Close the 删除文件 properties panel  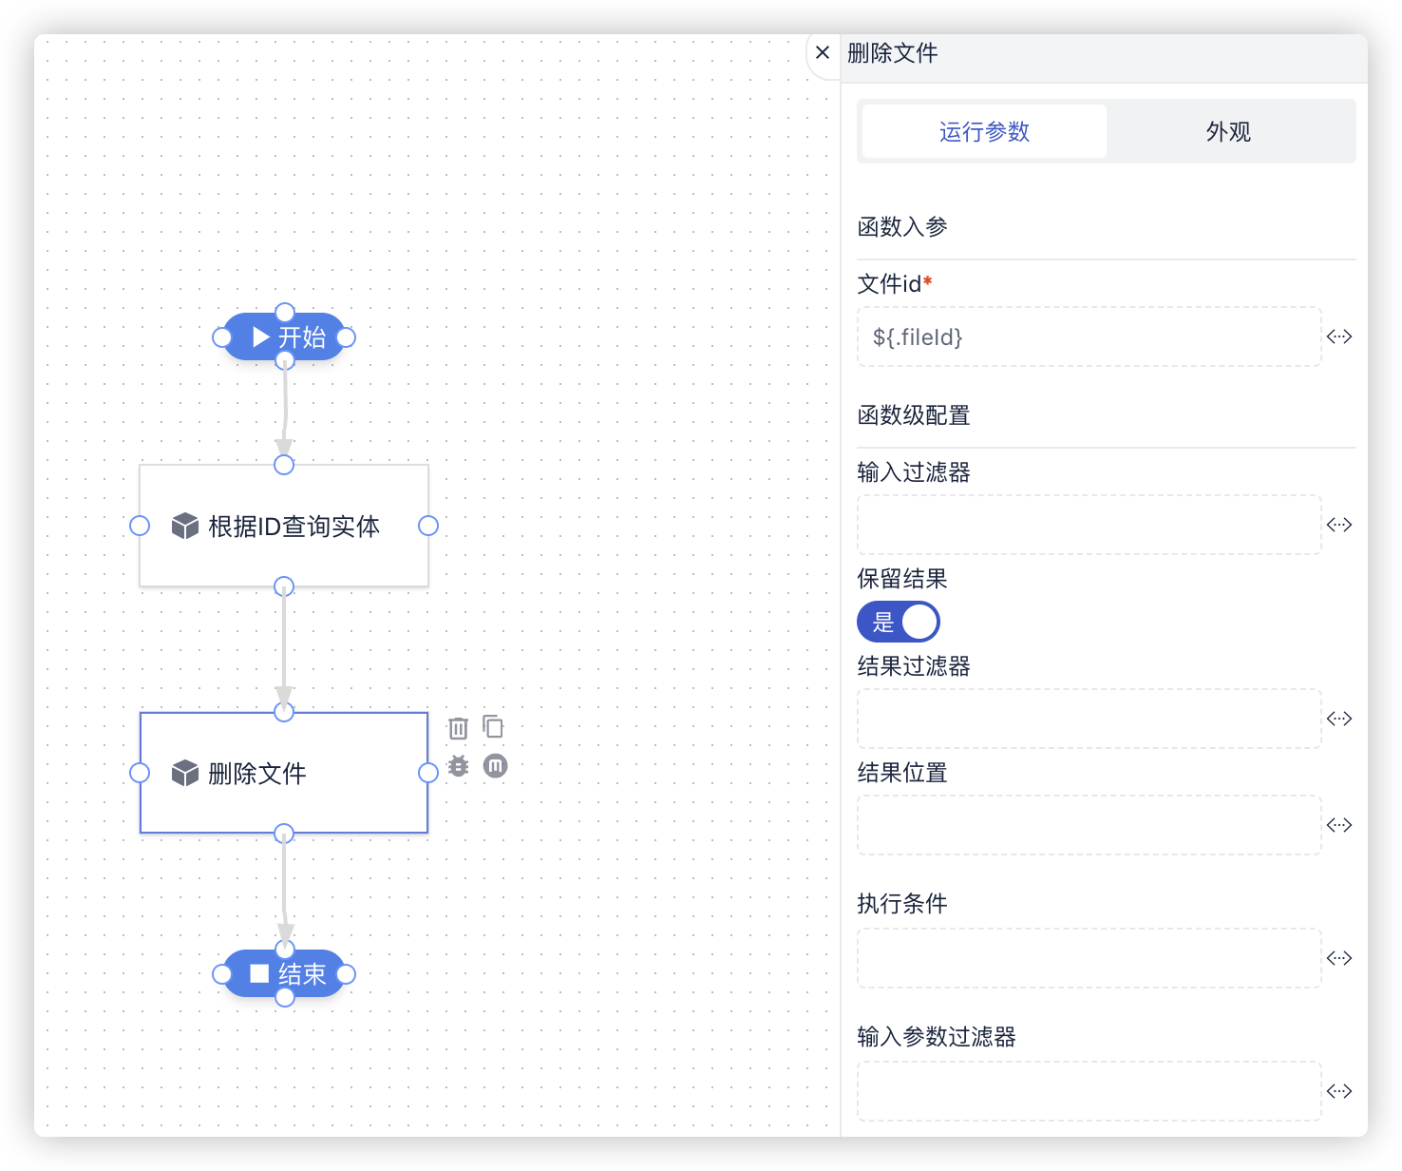click(x=823, y=53)
